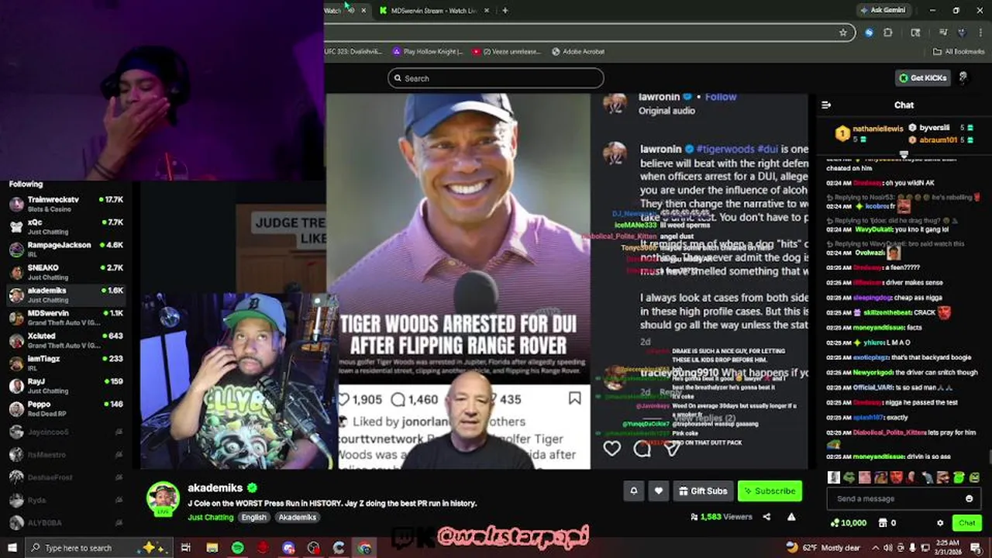Image resolution: width=992 pixels, height=558 pixels.
Task: Share the stream with share icon
Action: tap(766, 517)
